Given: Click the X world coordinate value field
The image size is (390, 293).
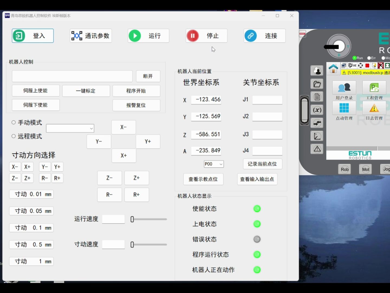Looking at the screenshot, I should tap(206, 100).
